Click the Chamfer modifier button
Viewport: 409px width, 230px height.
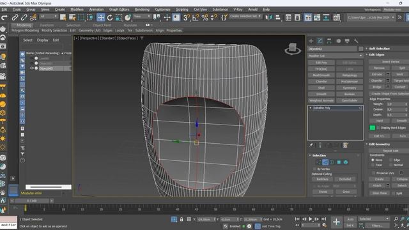point(321,81)
